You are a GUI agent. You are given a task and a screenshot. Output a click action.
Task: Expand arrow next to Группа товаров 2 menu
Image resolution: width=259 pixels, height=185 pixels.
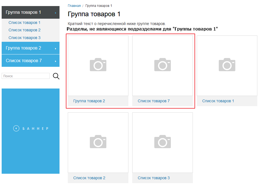[56, 48]
